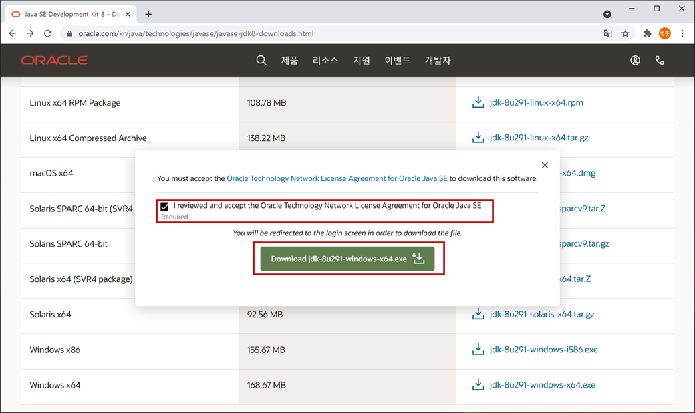Click download icon for linux-x64.tar.gz

coord(478,138)
